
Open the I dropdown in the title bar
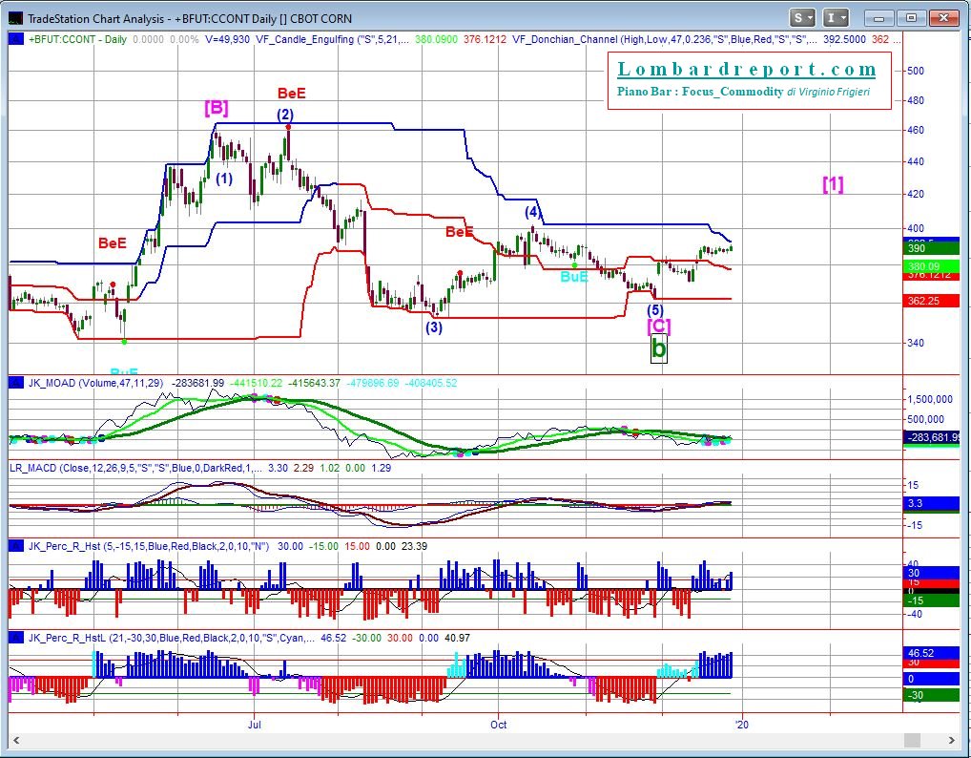[836, 18]
